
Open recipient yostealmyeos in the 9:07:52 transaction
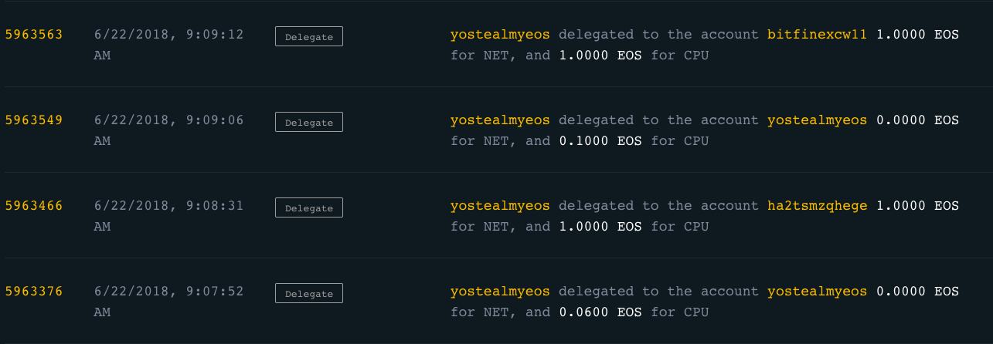pyautogui.click(x=817, y=292)
